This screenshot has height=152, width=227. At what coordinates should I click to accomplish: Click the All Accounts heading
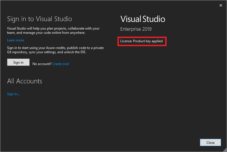tap(25, 81)
